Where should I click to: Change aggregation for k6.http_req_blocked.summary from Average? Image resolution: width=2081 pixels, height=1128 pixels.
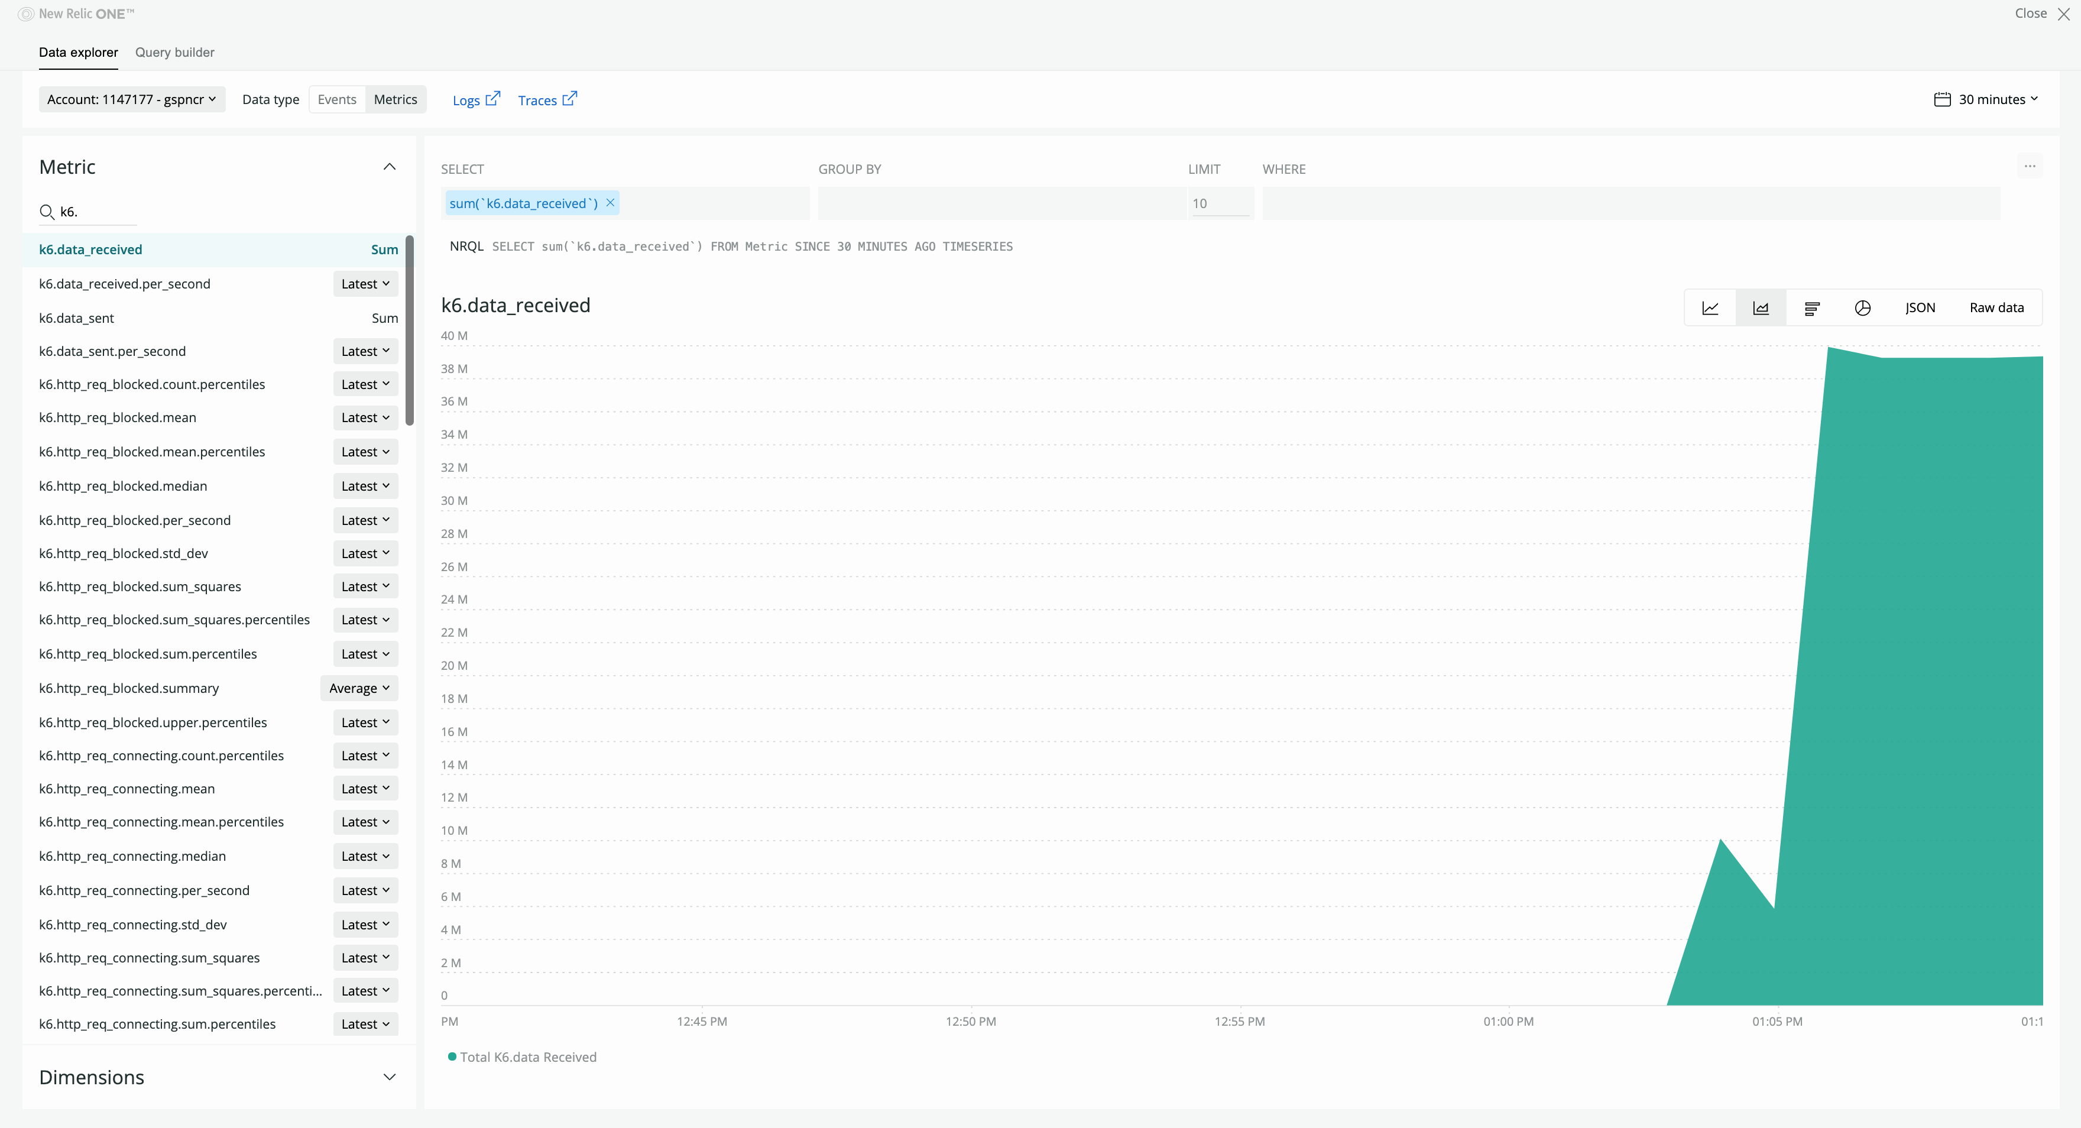pyautogui.click(x=359, y=688)
